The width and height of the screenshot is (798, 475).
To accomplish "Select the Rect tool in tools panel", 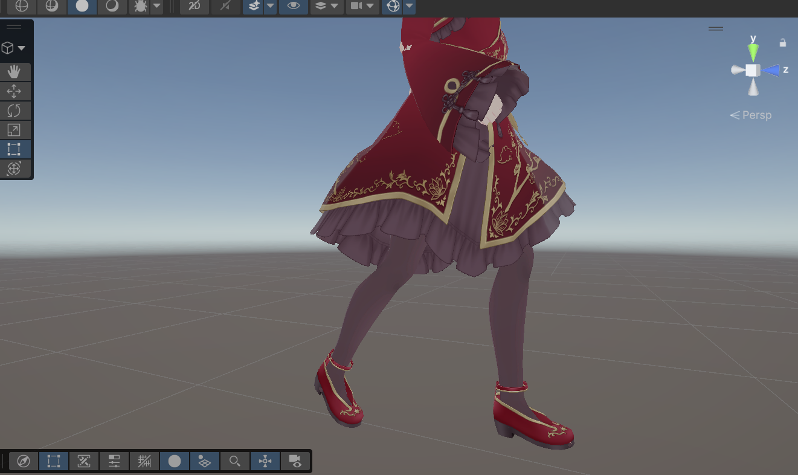I will coord(14,149).
